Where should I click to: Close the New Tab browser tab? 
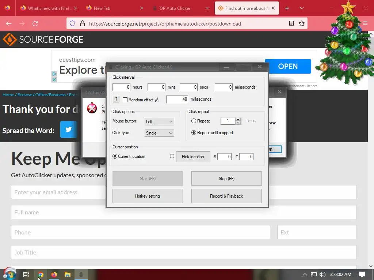pos(141,8)
